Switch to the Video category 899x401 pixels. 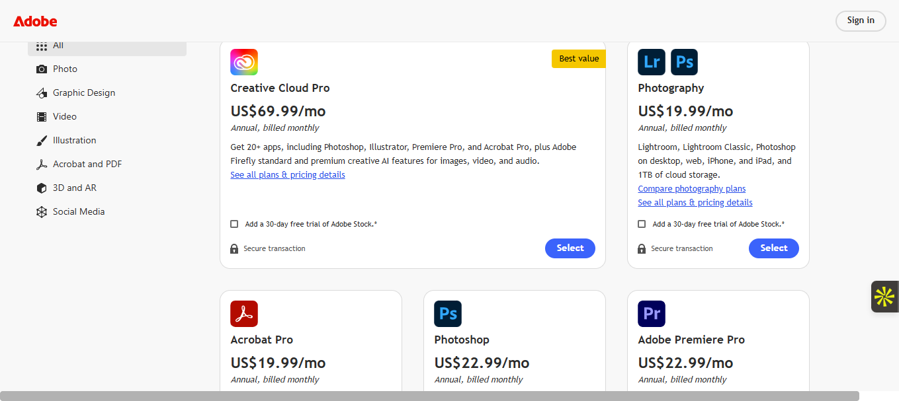65,116
